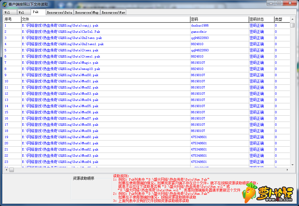
Task: Select the Mon54.pak file path
Action: pos(60,100)
